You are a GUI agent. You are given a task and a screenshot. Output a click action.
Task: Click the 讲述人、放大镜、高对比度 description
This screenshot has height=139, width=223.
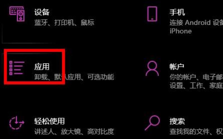(74, 131)
